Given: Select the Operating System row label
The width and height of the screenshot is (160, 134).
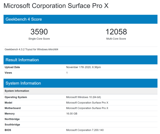Looking at the screenshot, I should tap(16, 97).
